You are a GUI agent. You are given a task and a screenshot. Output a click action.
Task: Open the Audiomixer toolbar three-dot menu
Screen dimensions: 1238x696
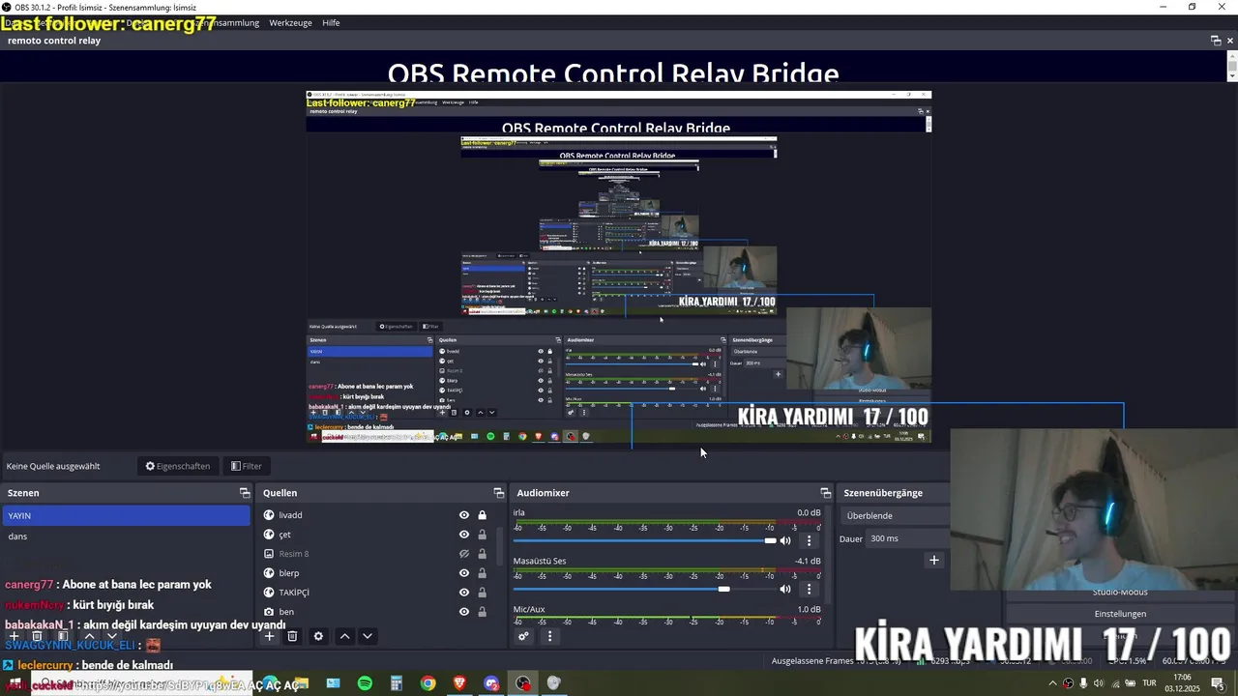point(549,636)
